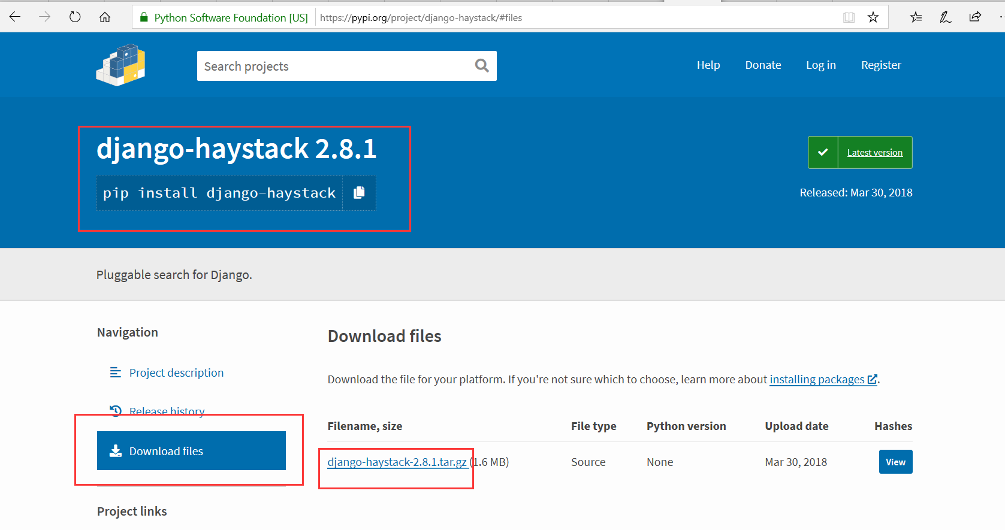Click the File type column header

click(x=593, y=426)
